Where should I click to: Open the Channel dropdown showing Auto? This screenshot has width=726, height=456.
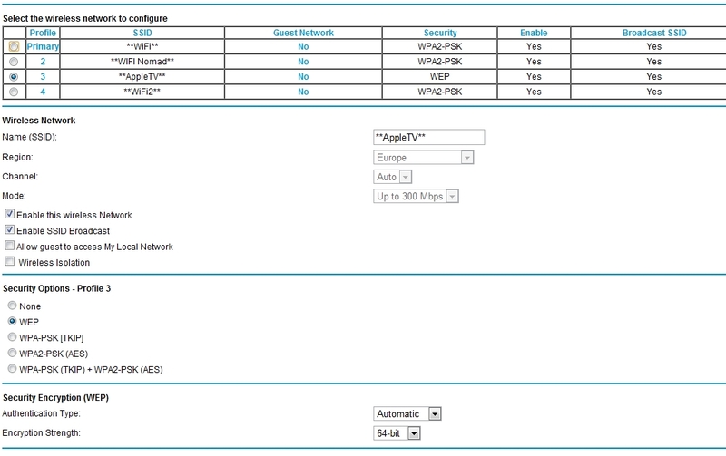click(x=392, y=177)
